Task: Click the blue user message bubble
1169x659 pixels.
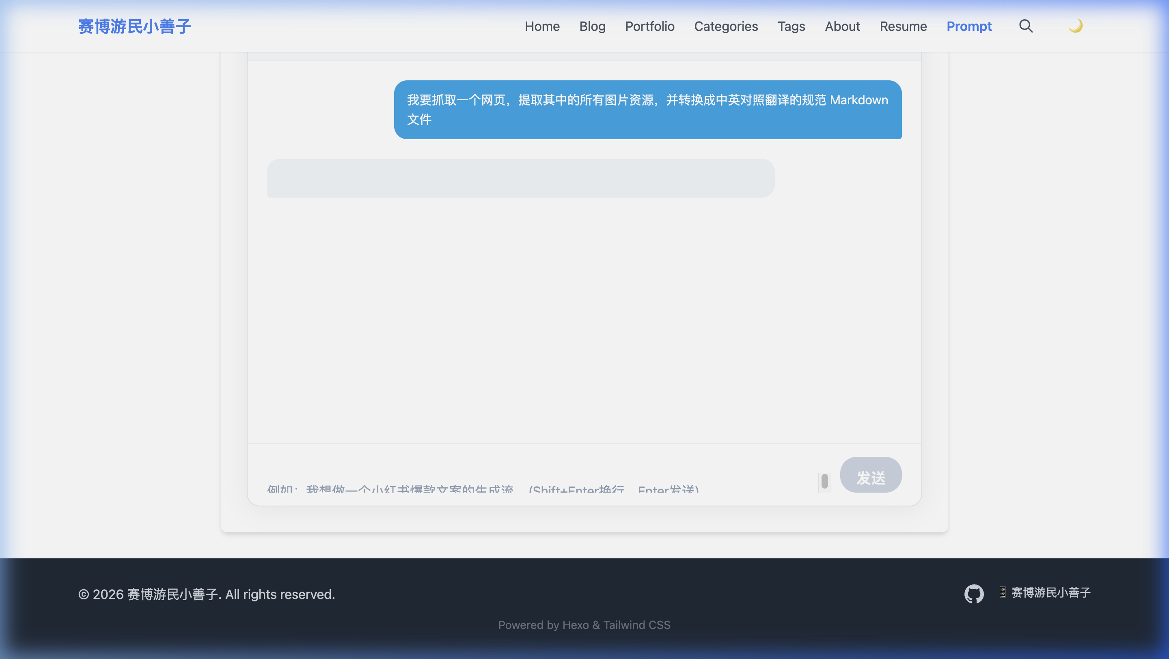Action: click(647, 110)
